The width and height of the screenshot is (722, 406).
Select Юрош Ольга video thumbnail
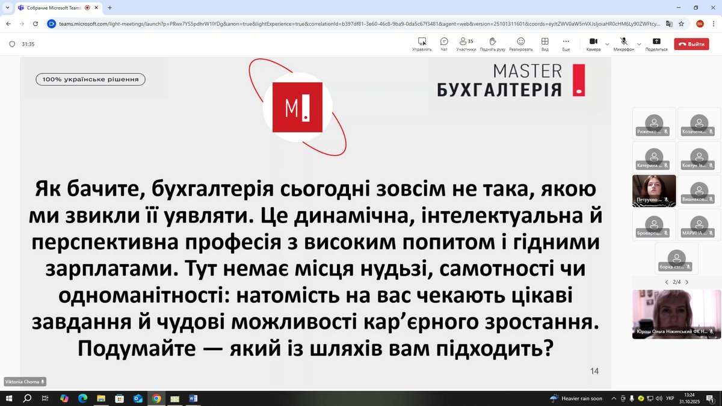click(674, 314)
